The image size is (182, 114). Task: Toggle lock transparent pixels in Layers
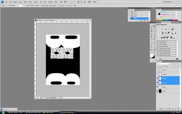point(161,66)
